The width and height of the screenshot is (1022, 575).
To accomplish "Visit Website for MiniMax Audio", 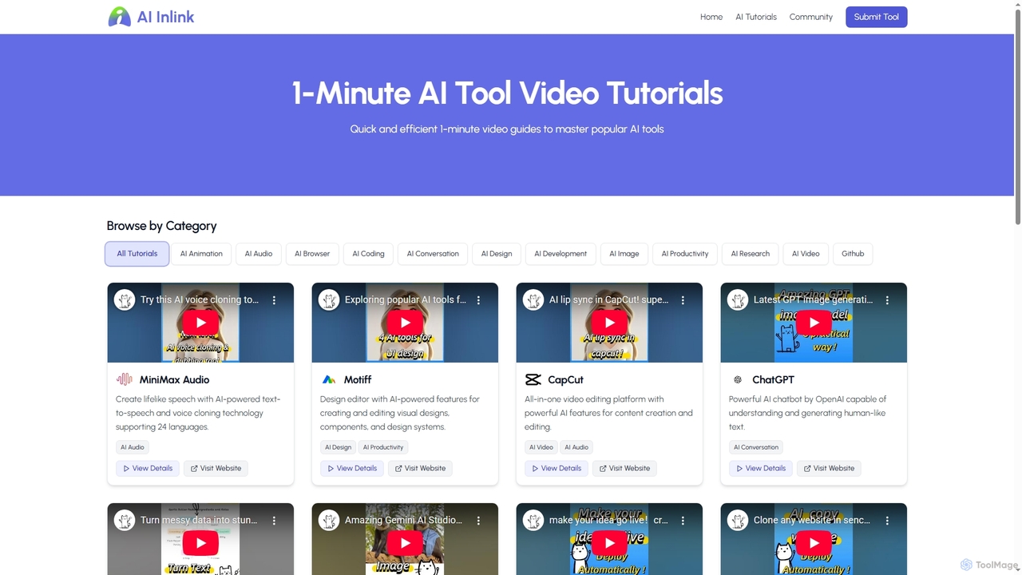I will pos(216,469).
